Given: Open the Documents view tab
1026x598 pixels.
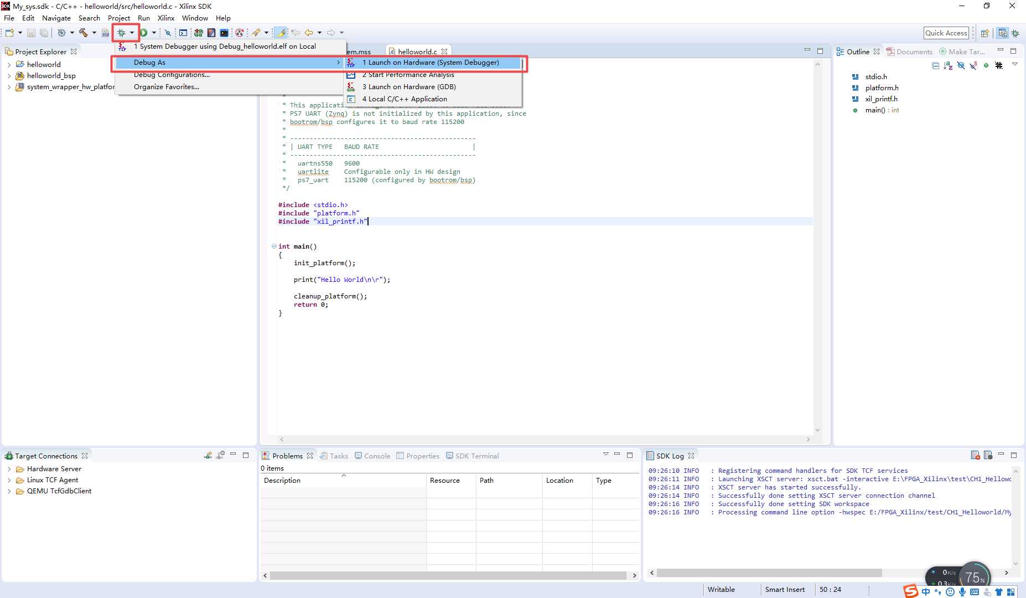Looking at the screenshot, I should pyautogui.click(x=909, y=51).
